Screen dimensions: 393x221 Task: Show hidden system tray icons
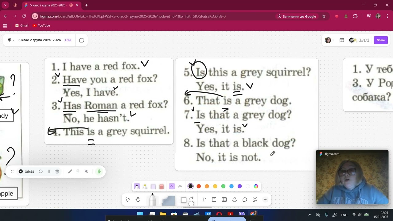[x=310, y=215]
